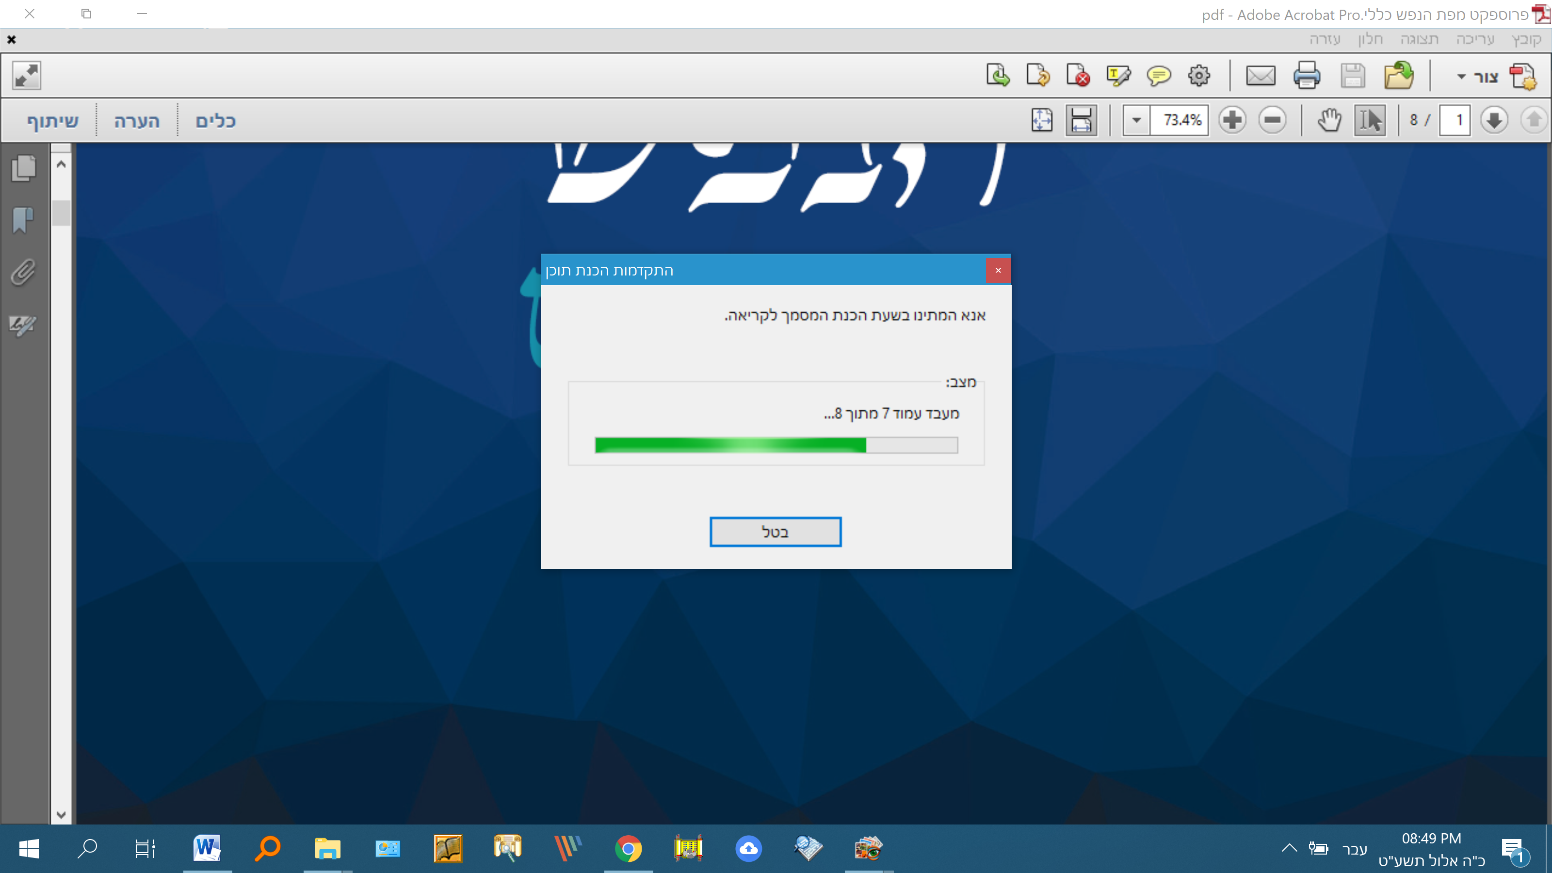Toggle fit-width scrolling page view
The width and height of the screenshot is (1552, 873).
(x=1081, y=120)
